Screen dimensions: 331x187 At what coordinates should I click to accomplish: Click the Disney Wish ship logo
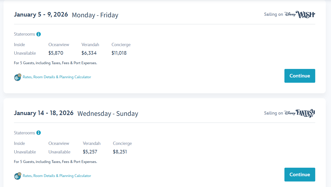click(300, 14)
